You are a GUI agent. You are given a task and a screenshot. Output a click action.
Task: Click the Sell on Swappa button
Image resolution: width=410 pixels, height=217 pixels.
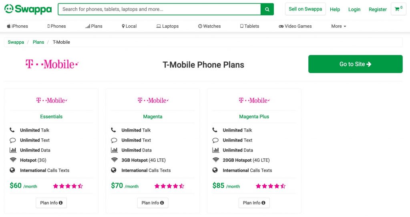305,9
